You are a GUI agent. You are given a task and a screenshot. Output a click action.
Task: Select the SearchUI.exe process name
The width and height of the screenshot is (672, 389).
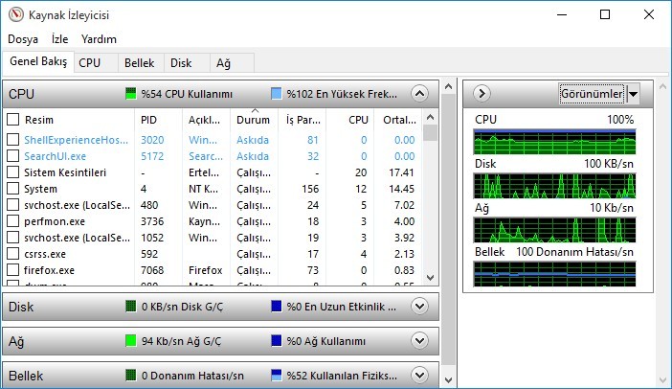click(x=55, y=156)
